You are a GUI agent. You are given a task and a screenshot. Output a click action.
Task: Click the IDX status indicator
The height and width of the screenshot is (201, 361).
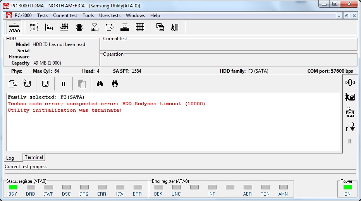(120, 187)
